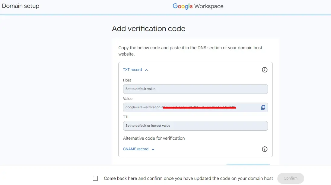Click the TTL default or lowest value field
This screenshot has width=331, height=185.
(x=196, y=126)
